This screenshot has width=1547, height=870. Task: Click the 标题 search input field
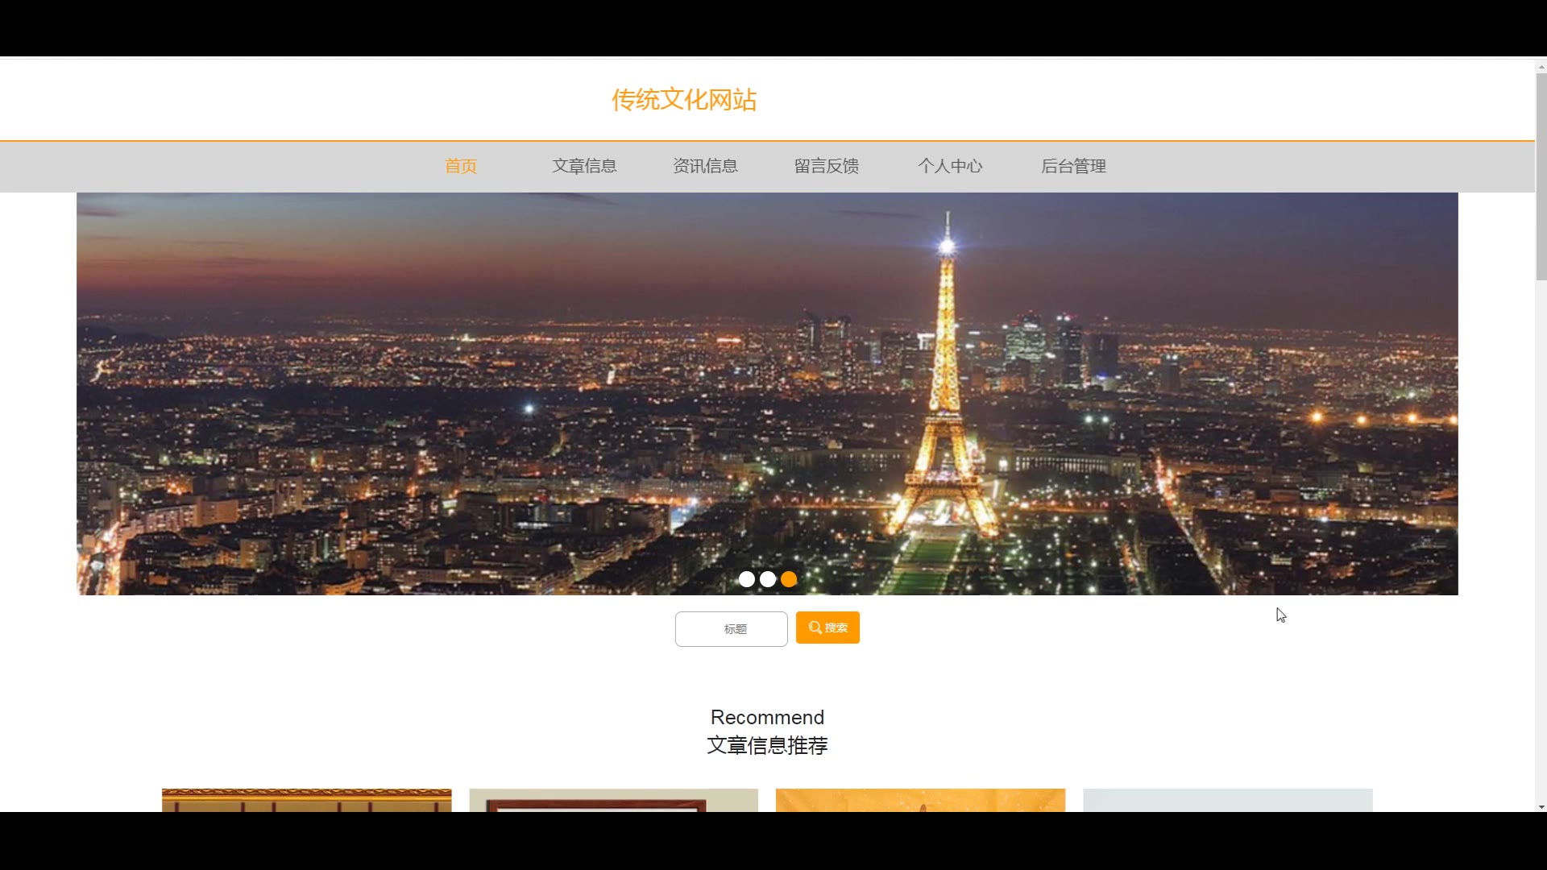[x=731, y=628]
